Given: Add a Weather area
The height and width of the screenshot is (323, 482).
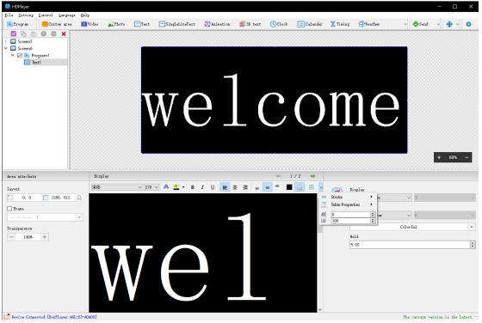Looking at the screenshot, I should coord(369,24).
